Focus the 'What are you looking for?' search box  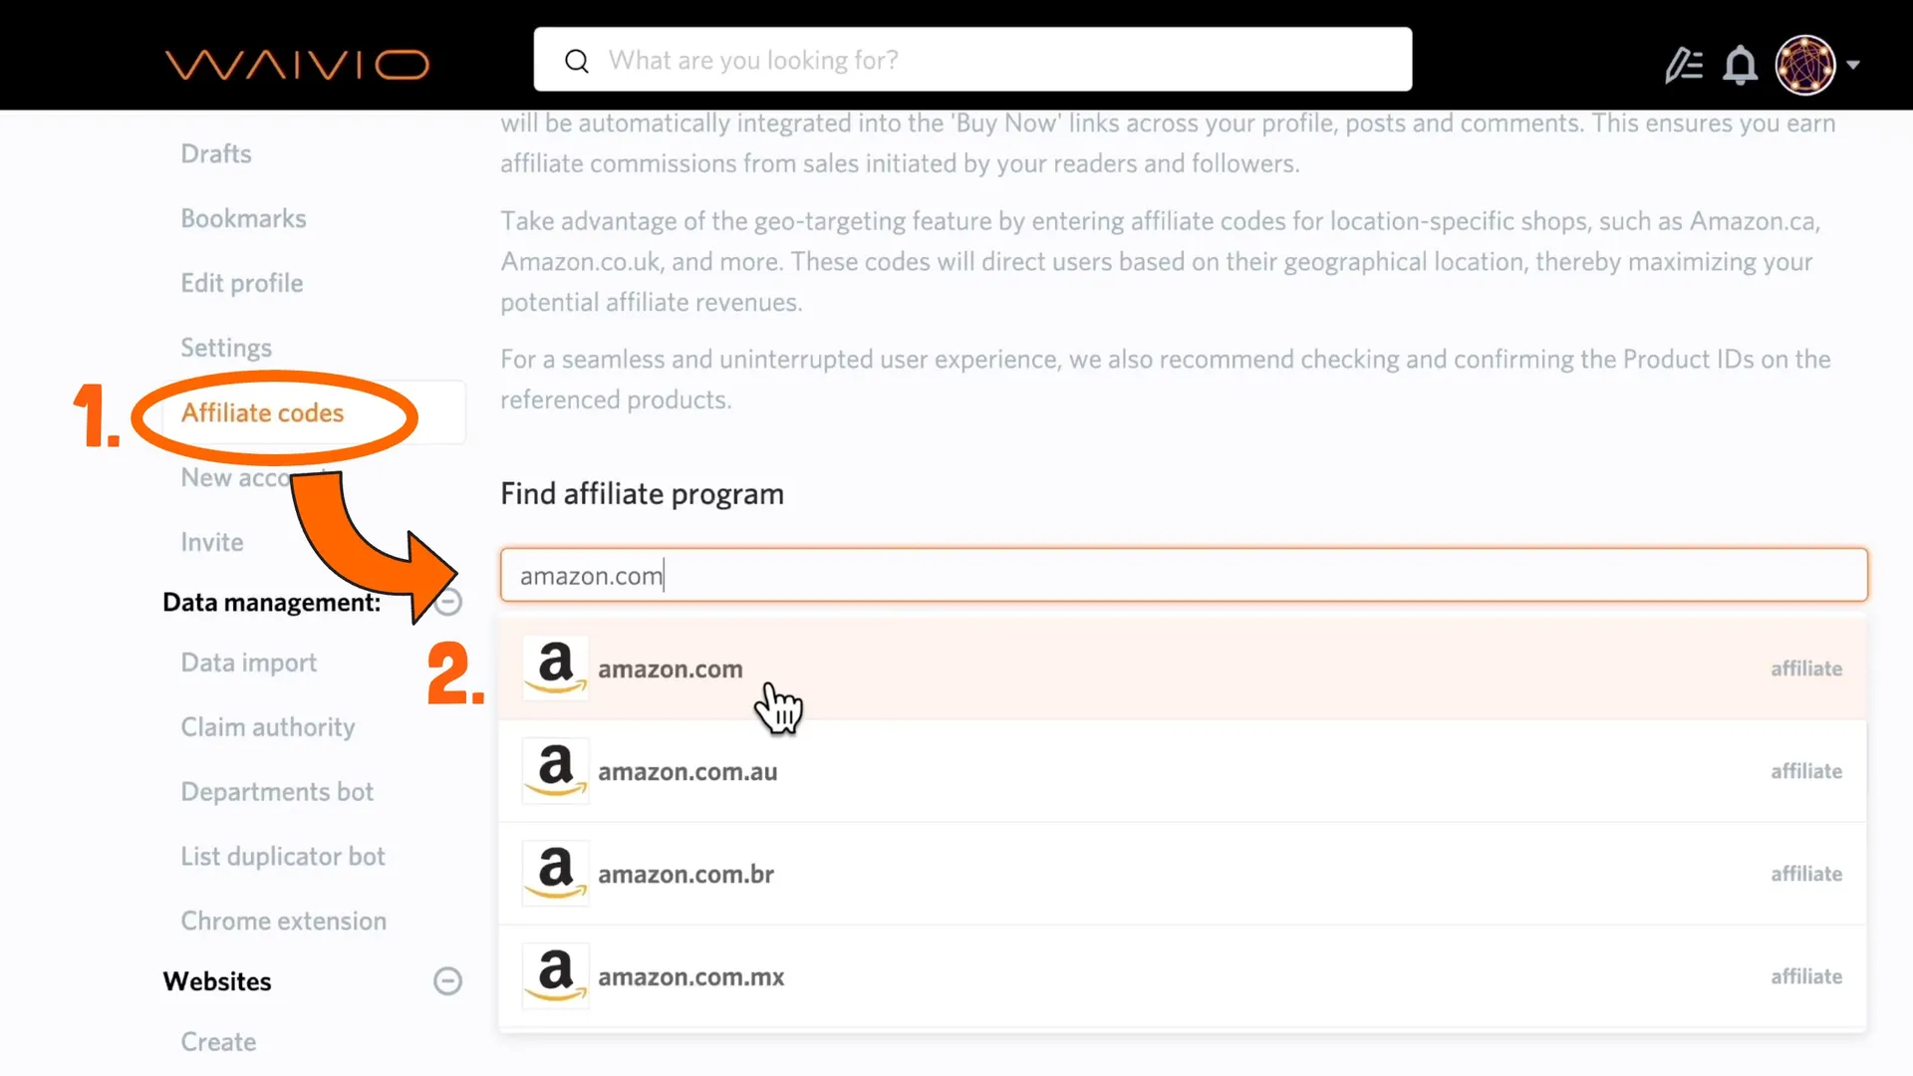tap(972, 60)
